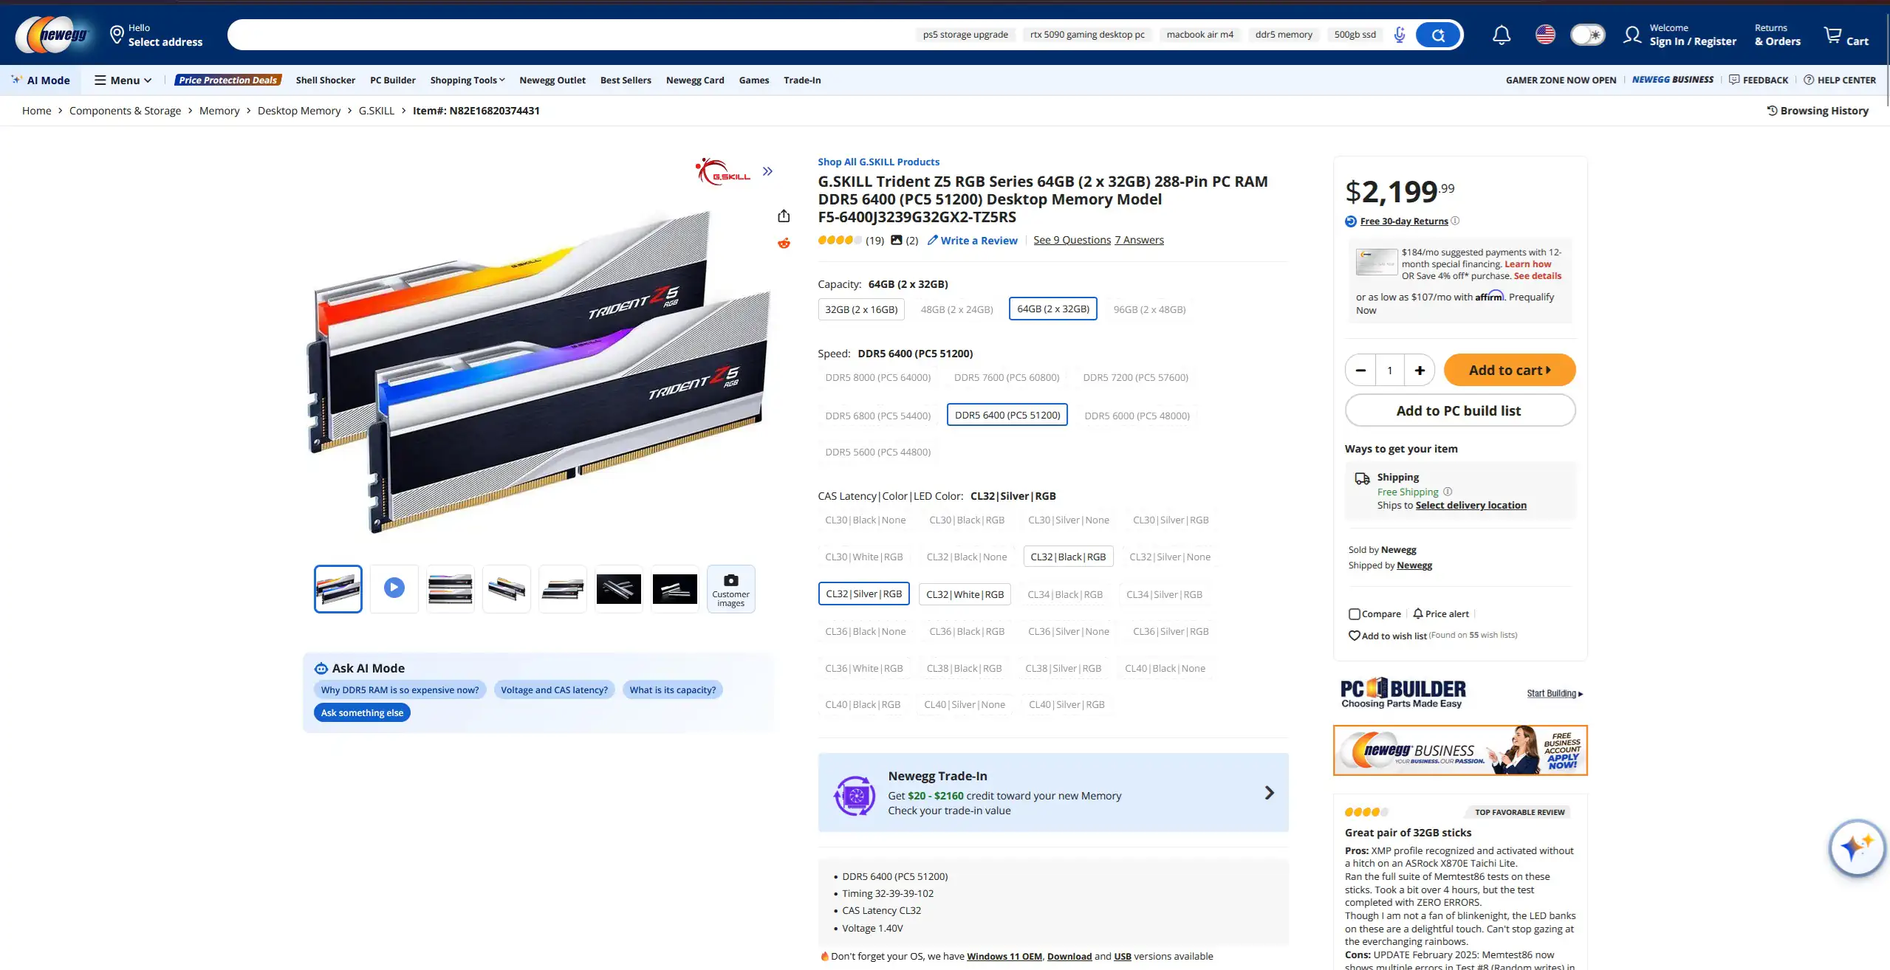
Task: Open See 9 Questions link
Action: (1072, 240)
